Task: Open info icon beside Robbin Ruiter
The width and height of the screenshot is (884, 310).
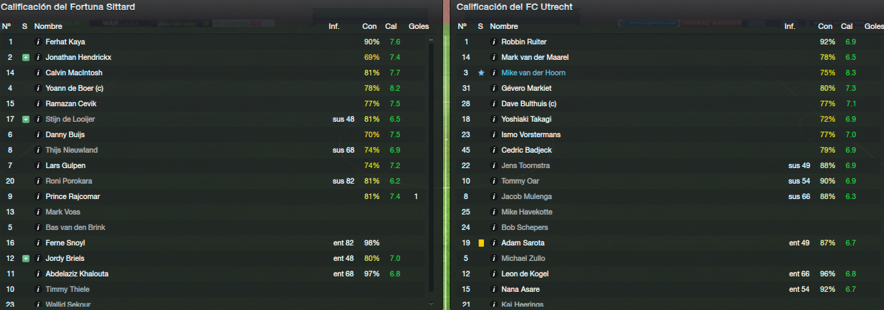Action: pos(493,42)
